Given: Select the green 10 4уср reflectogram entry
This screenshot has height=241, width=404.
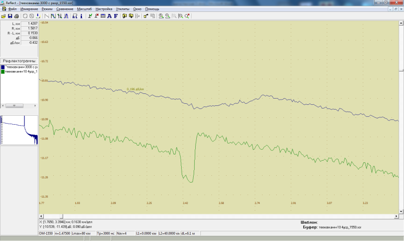Looking at the screenshot, I should tap(21, 71).
